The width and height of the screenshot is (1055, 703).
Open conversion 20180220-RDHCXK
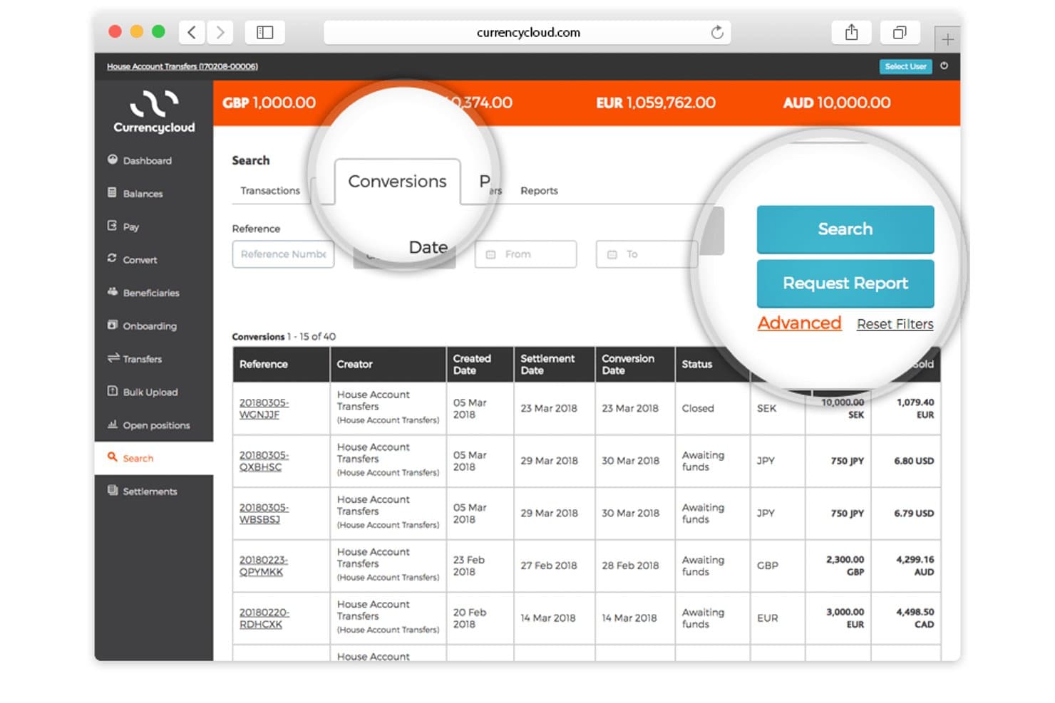click(x=264, y=618)
